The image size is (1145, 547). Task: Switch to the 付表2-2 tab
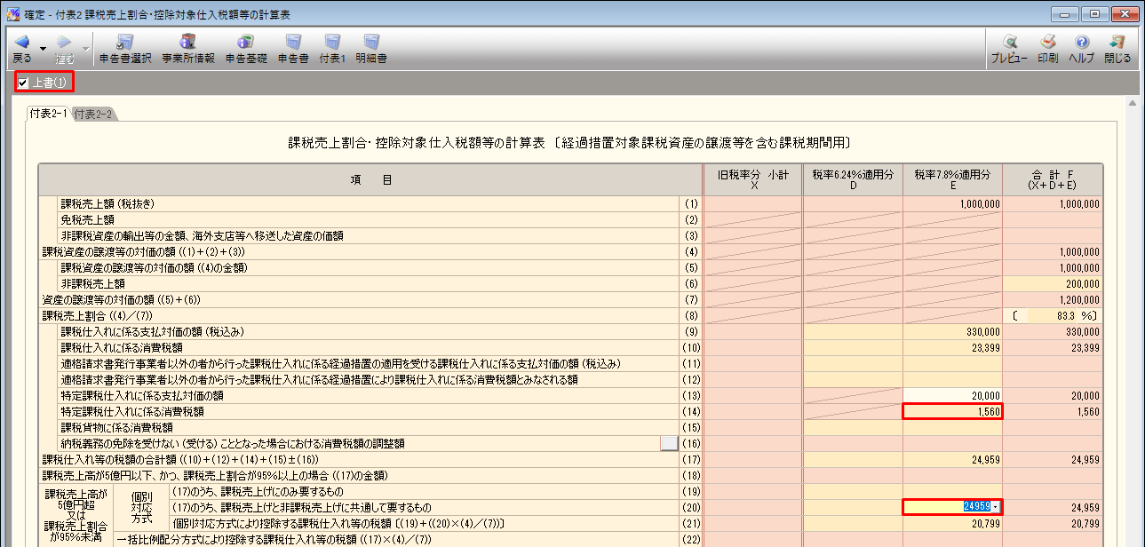point(92,114)
